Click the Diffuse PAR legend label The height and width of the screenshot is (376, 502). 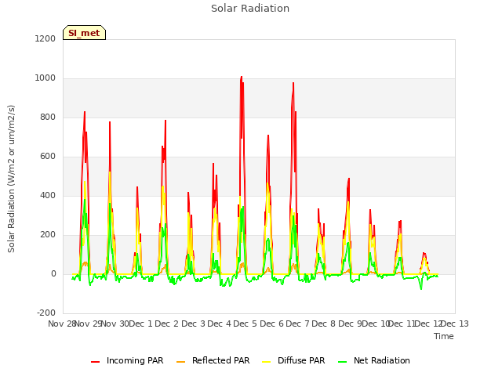point(301,360)
